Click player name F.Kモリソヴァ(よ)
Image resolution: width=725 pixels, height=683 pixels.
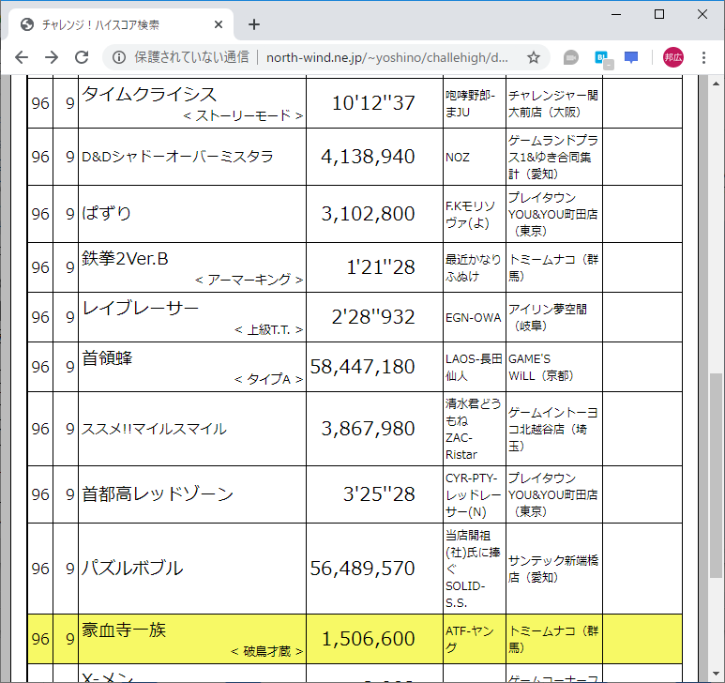pos(470,215)
